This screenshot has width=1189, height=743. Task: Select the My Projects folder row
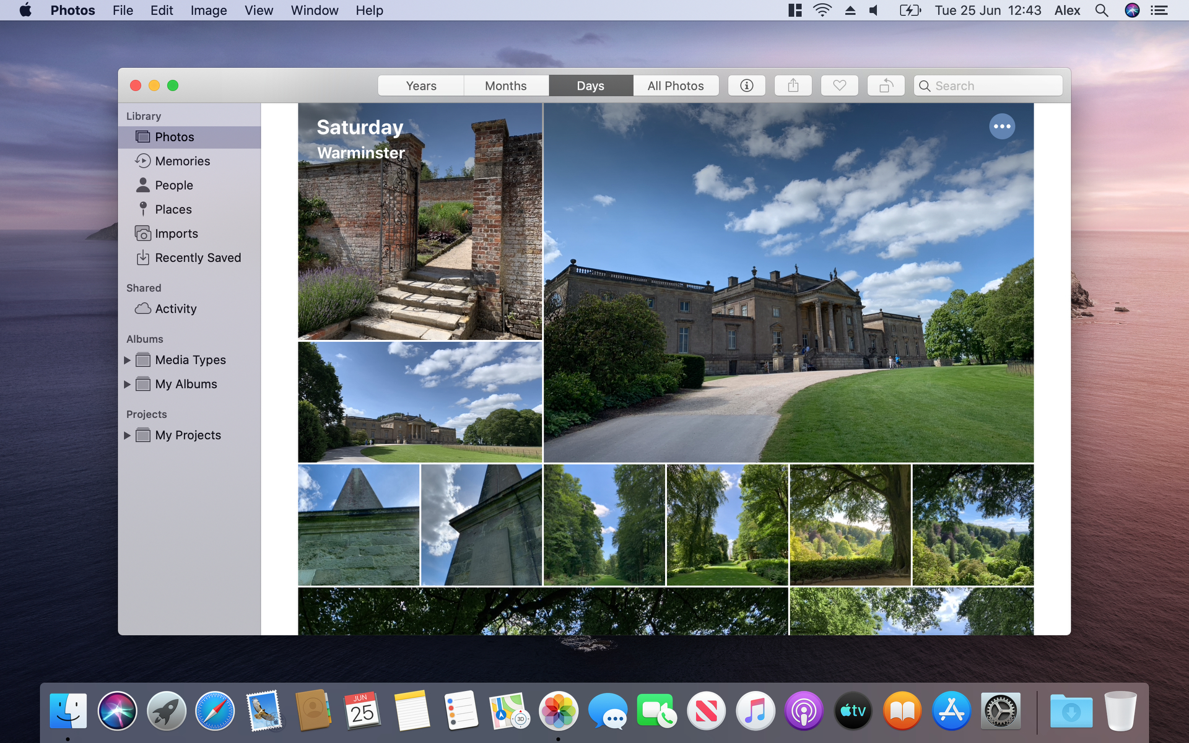coord(189,435)
